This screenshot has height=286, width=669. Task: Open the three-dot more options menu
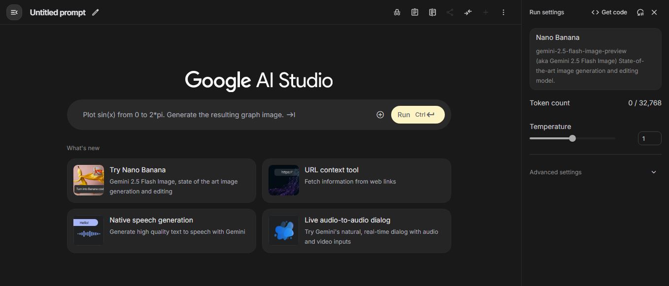coord(503,12)
